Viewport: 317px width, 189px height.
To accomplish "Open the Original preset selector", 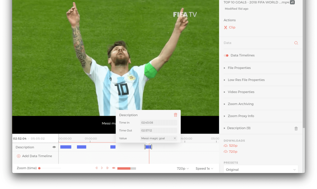I will pos(261,170).
